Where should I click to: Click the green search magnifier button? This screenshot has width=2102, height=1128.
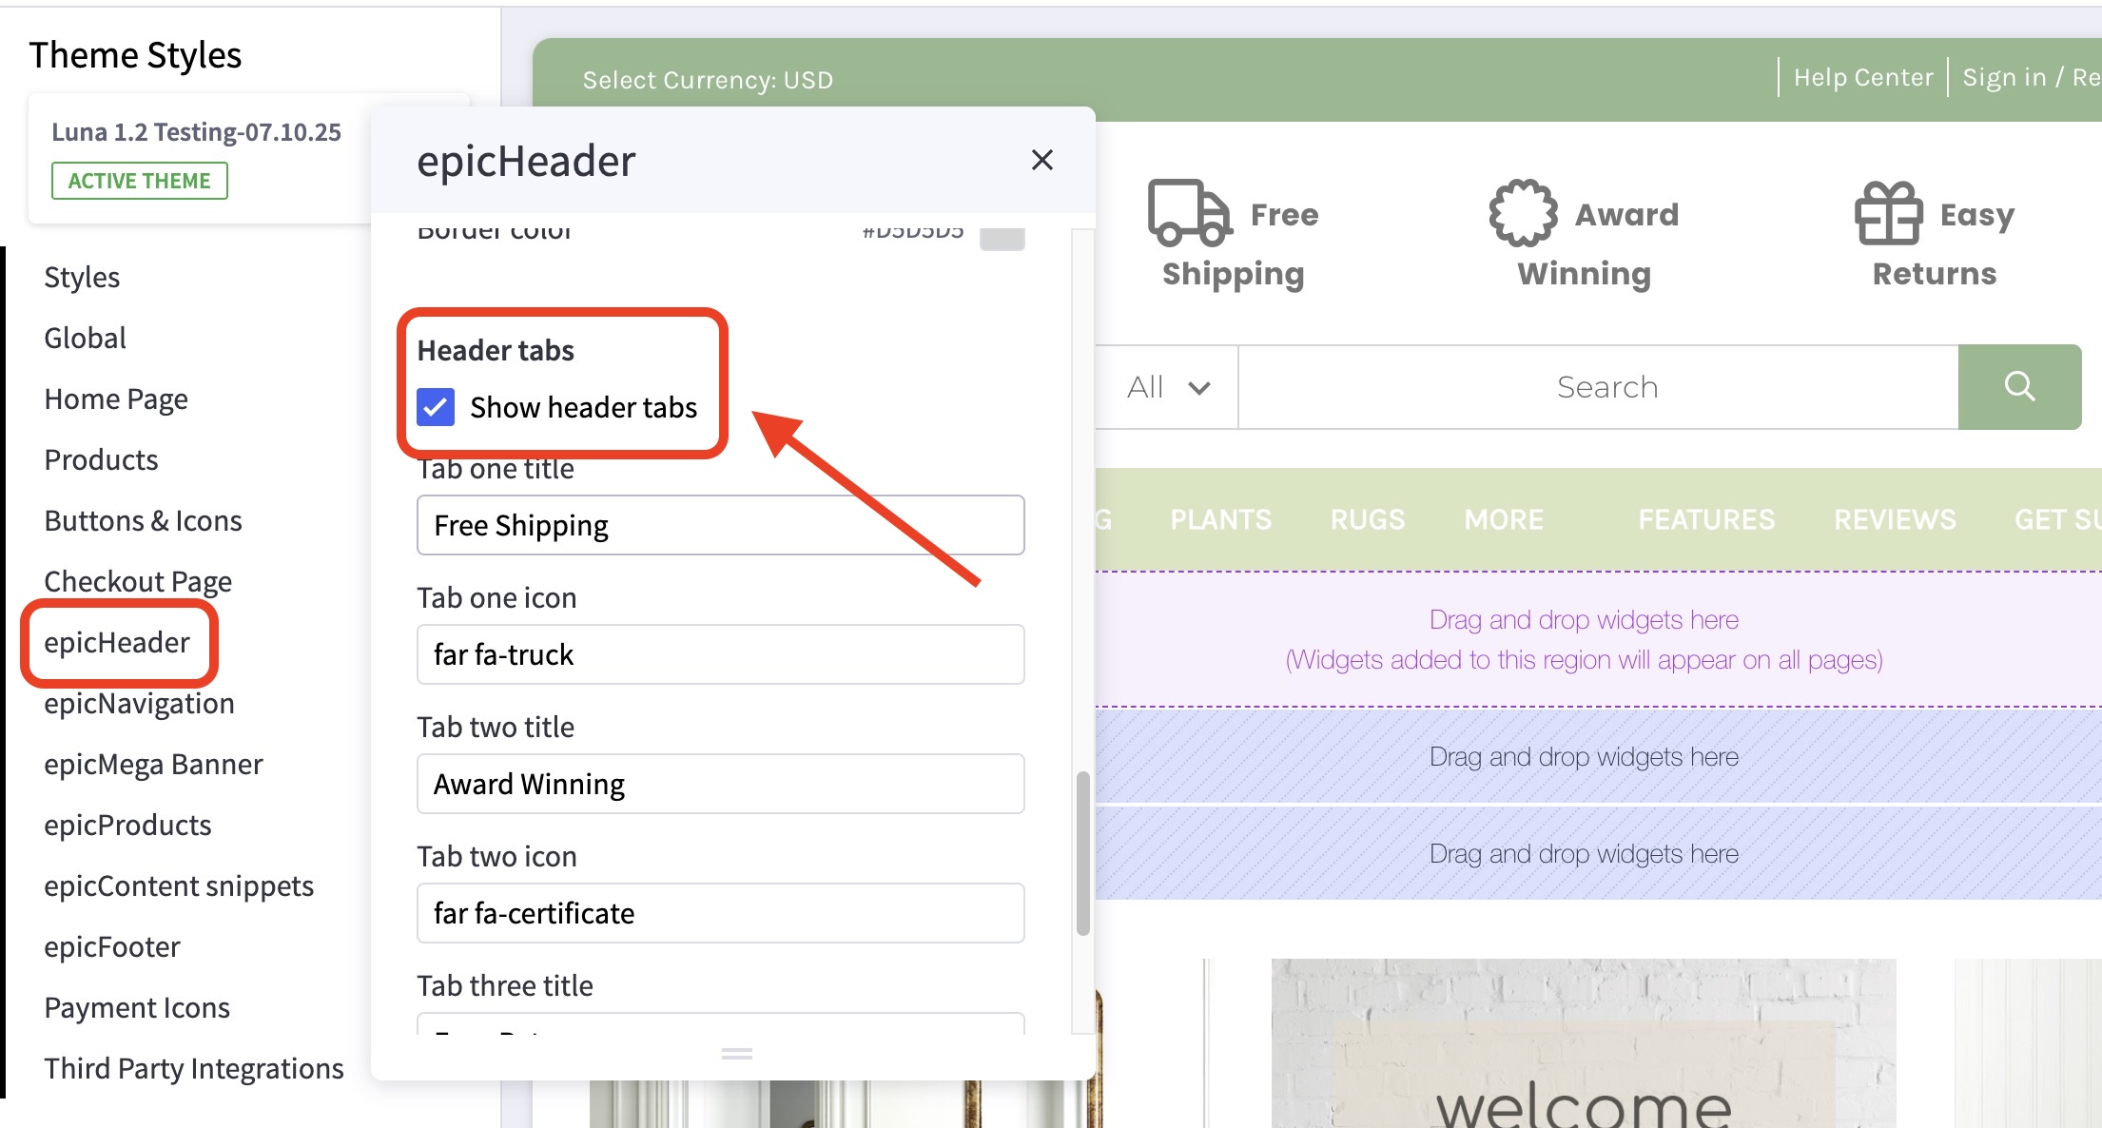(x=2020, y=386)
